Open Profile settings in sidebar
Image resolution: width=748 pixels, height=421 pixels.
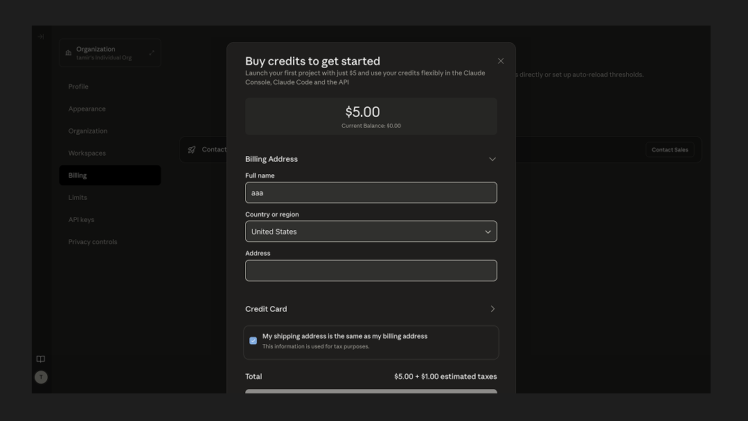pyautogui.click(x=78, y=86)
